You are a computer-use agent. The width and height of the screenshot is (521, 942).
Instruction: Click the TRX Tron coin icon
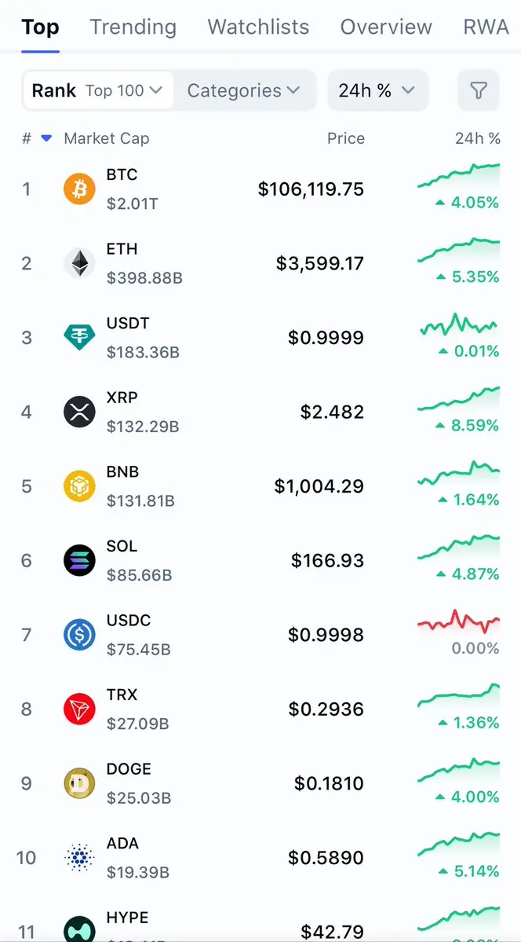pyautogui.click(x=79, y=709)
